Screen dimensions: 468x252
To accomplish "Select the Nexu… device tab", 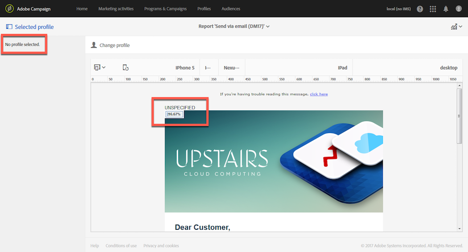I will (232, 68).
